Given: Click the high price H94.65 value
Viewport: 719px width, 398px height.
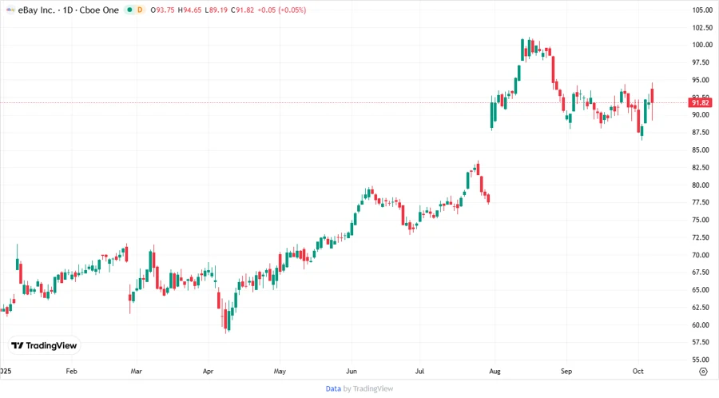Looking at the screenshot, I should (190, 10).
